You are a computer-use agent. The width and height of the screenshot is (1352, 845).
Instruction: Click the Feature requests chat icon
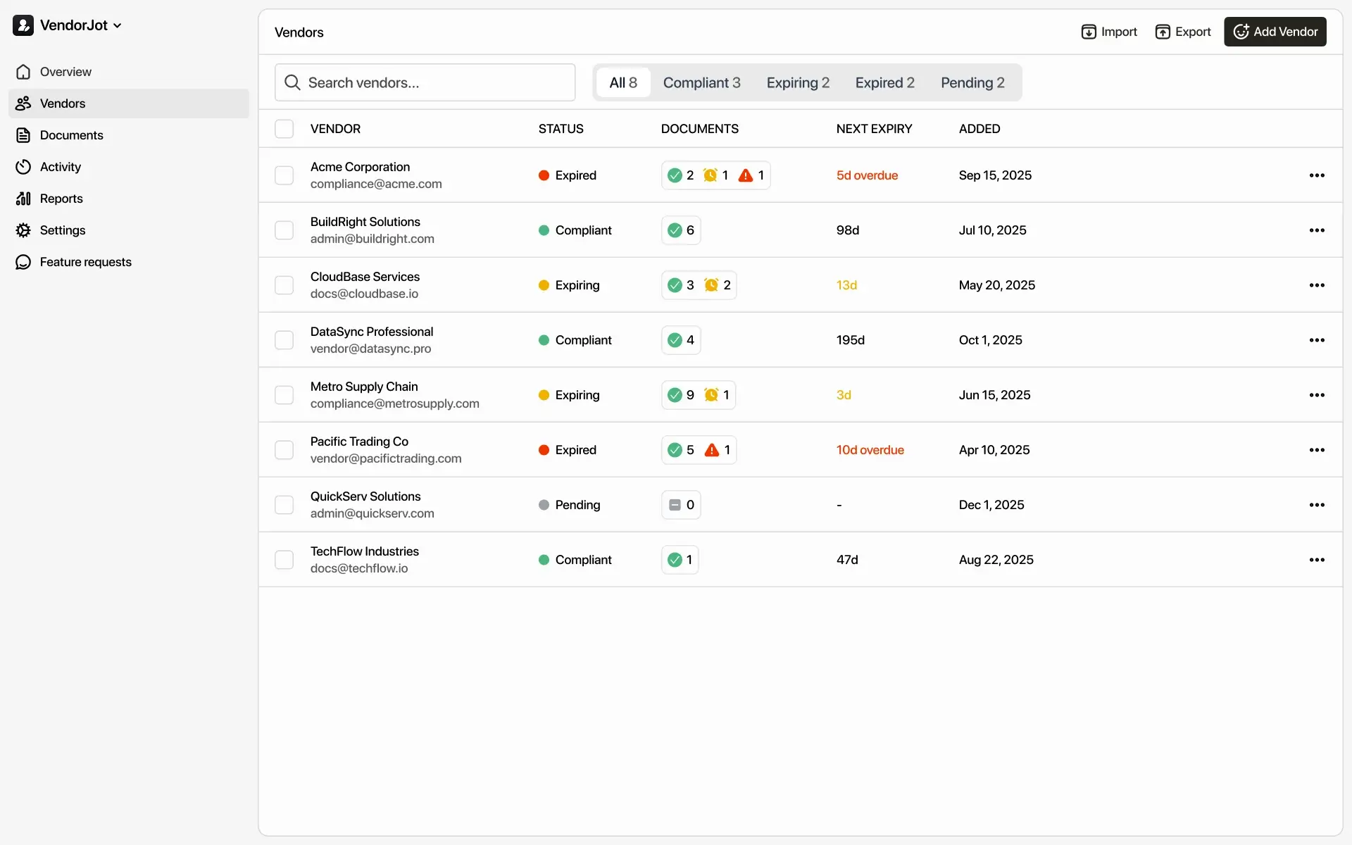pyautogui.click(x=23, y=262)
